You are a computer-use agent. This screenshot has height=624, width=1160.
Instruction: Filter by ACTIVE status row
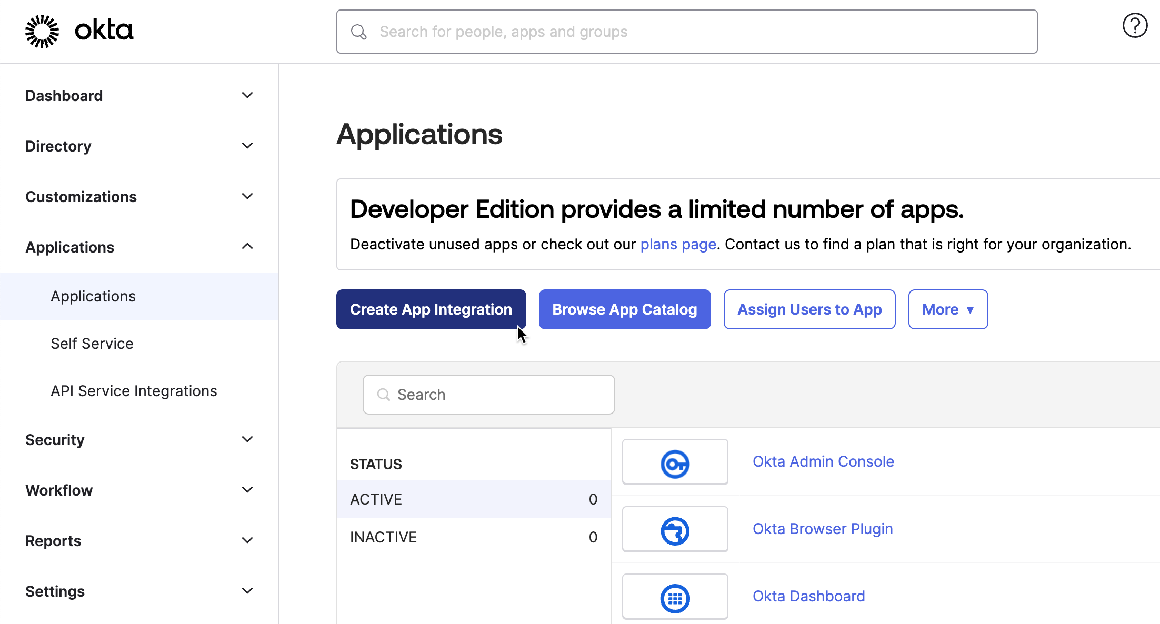(x=474, y=499)
